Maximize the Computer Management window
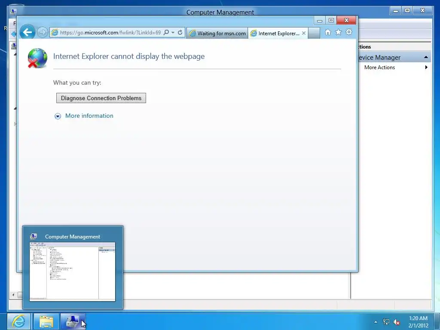The image size is (440, 330). [407, 11]
